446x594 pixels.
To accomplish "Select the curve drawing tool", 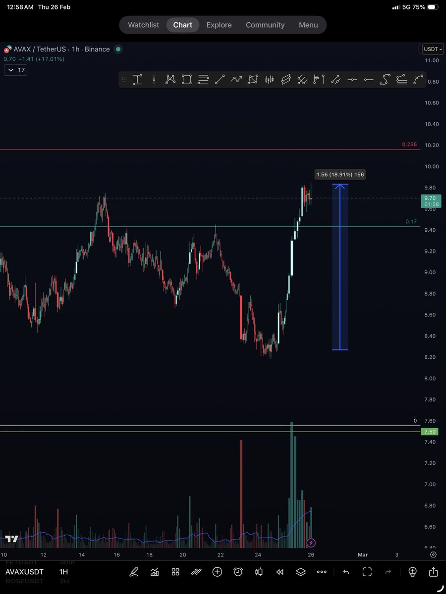I will coord(385,79).
